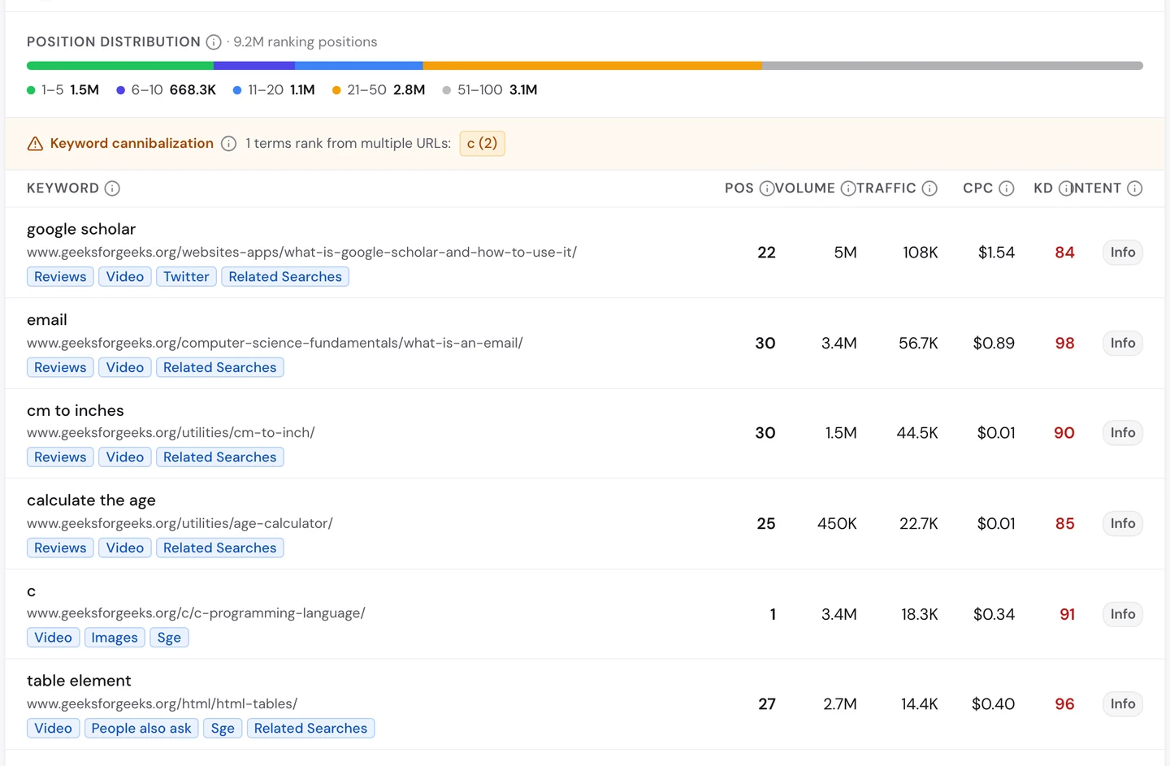
Task: Open the age-calculator URL link
Action: point(180,524)
